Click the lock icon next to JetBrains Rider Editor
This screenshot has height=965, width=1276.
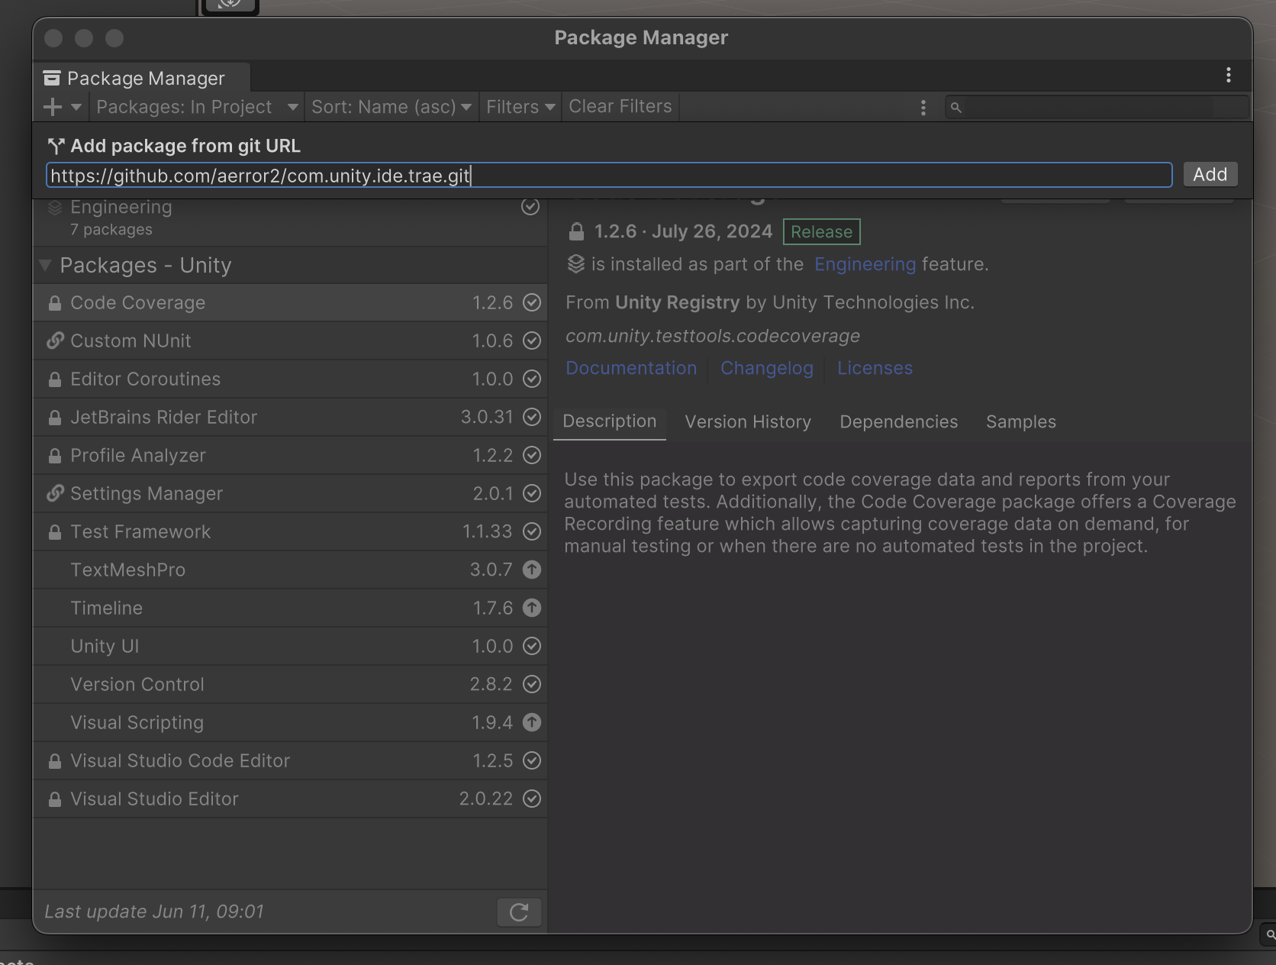point(55,418)
